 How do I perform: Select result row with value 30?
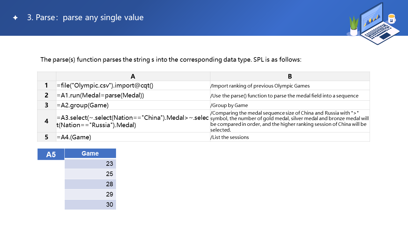point(90,204)
